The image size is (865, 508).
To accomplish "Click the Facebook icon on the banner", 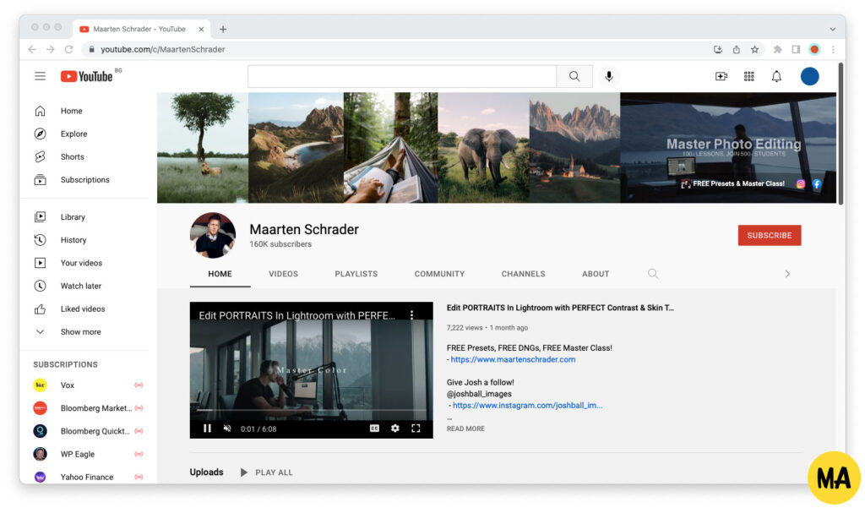I will 817,184.
